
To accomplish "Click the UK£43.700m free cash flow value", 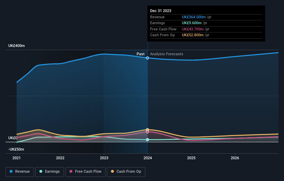I will [x=193, y=29].
